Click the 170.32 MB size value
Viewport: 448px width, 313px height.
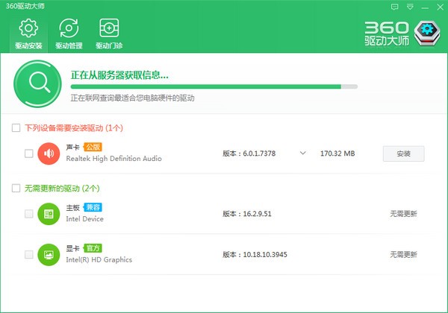pyautogui.click(x=337, y=154)
